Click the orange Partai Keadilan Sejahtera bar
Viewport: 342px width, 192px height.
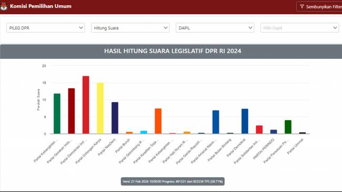coord(158,121)
